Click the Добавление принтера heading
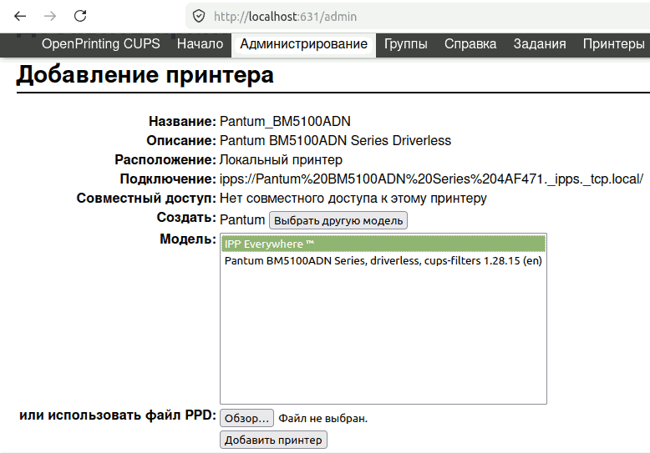Image resolution: width=650 pixels, height=453 pixels. pyautogui.click(x=145, y=75)
